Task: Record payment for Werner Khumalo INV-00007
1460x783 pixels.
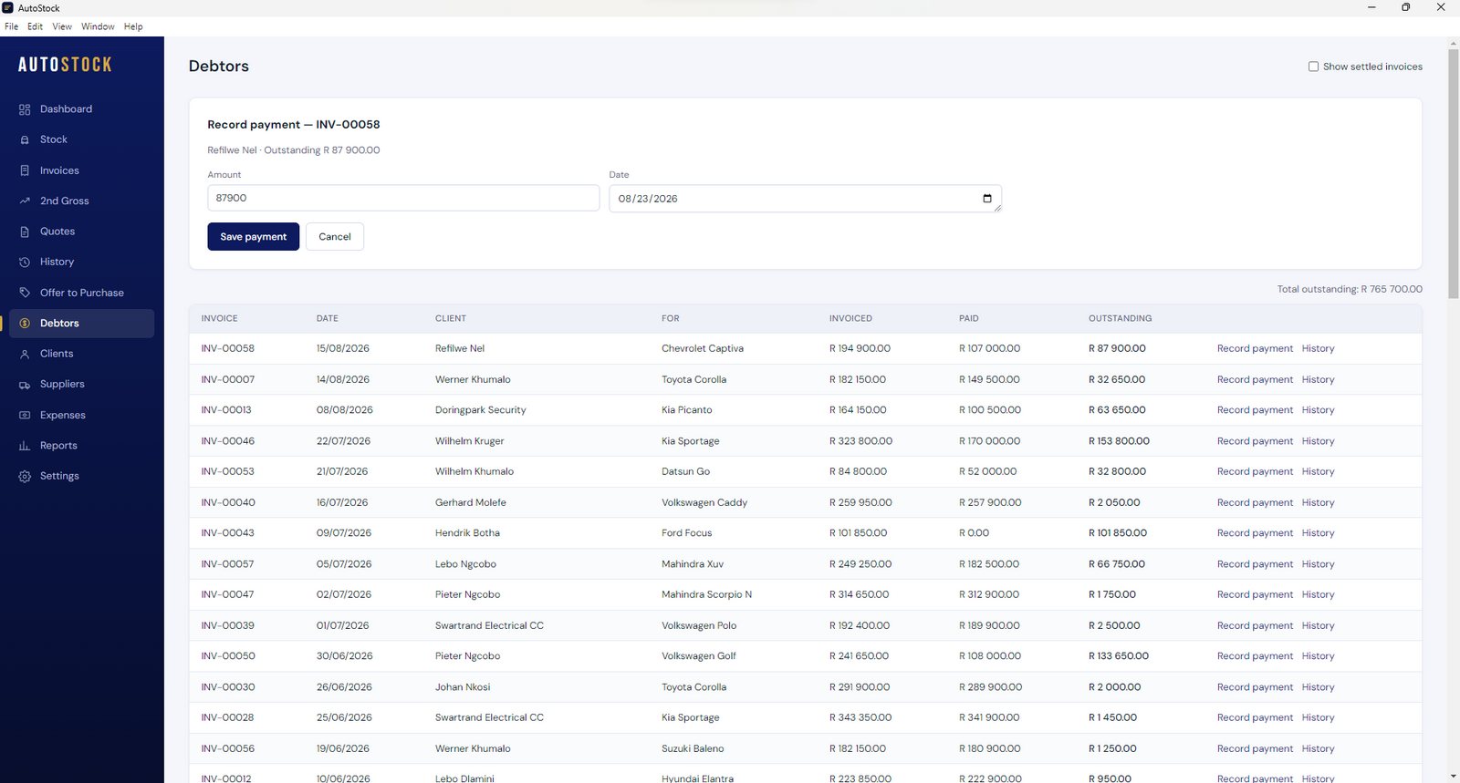Action: (x=1255, y=380)
